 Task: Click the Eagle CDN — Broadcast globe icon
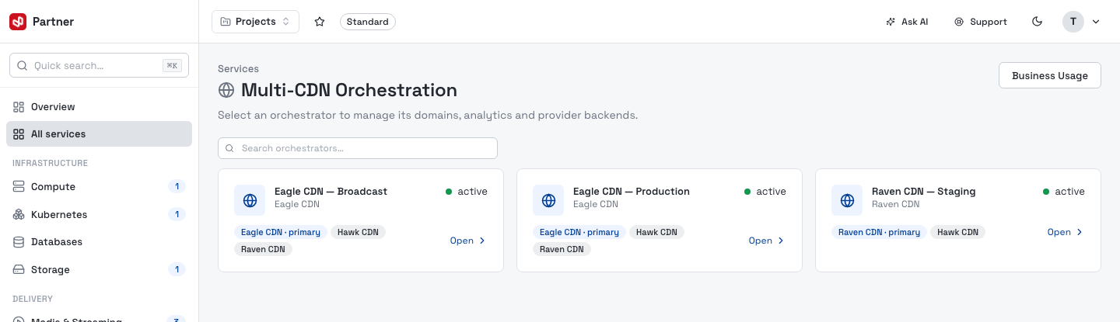(250, 200)
